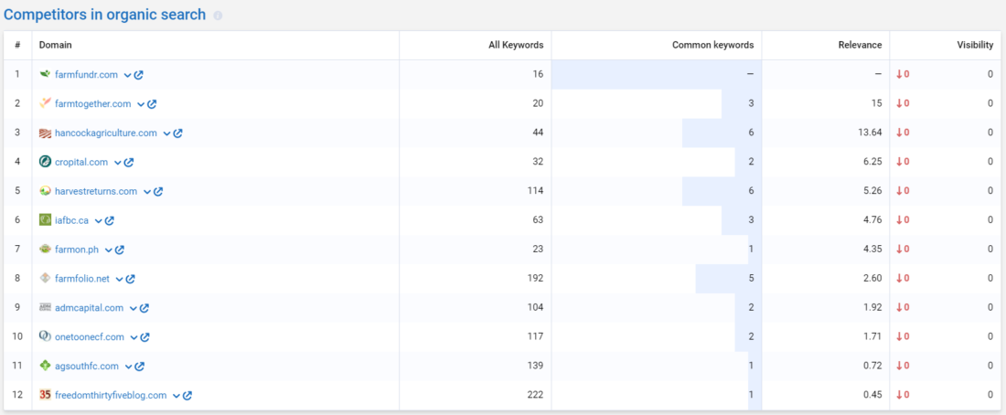Open farmfolio.net external link icon
Viewport: 1006px width, 415px height.
tap(130, 279)
